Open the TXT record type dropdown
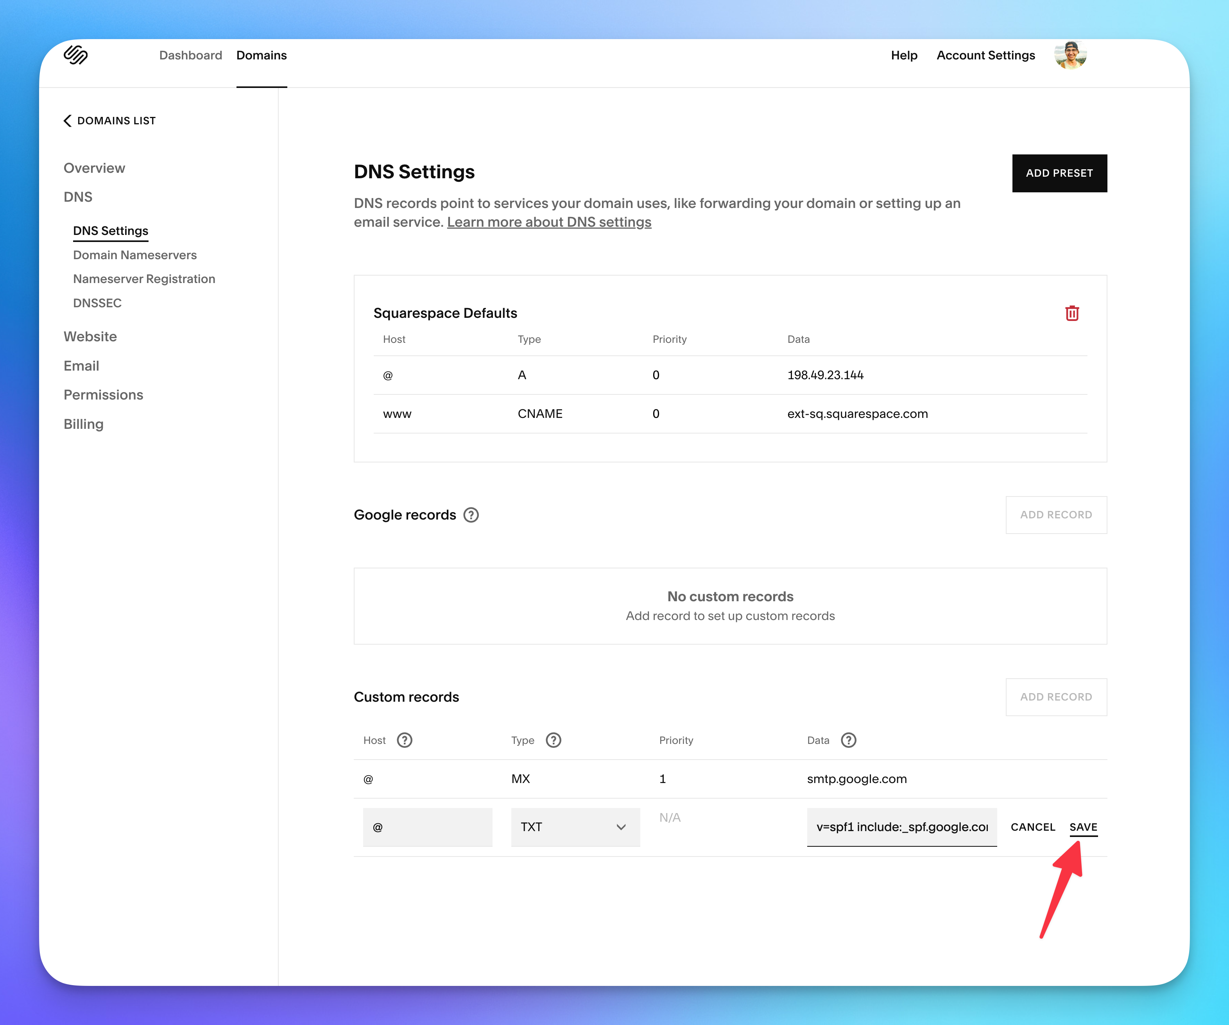This screenshot has height=1025, width=1229. [575, 827]
